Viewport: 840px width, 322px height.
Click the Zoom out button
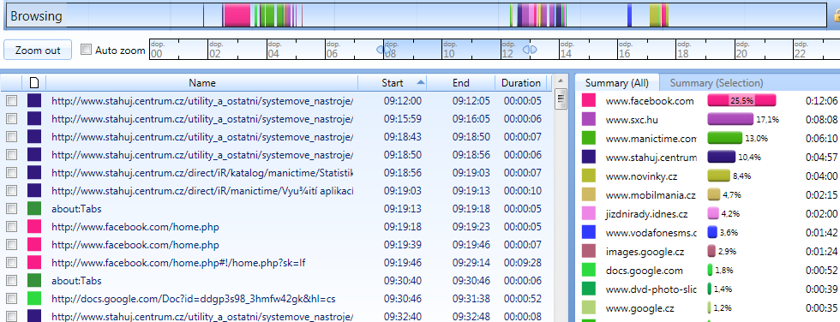[x=38, y=51]
